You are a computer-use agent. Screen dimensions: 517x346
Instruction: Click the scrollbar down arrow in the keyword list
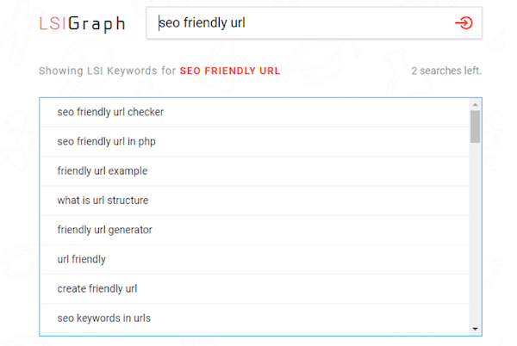(475, 329)
